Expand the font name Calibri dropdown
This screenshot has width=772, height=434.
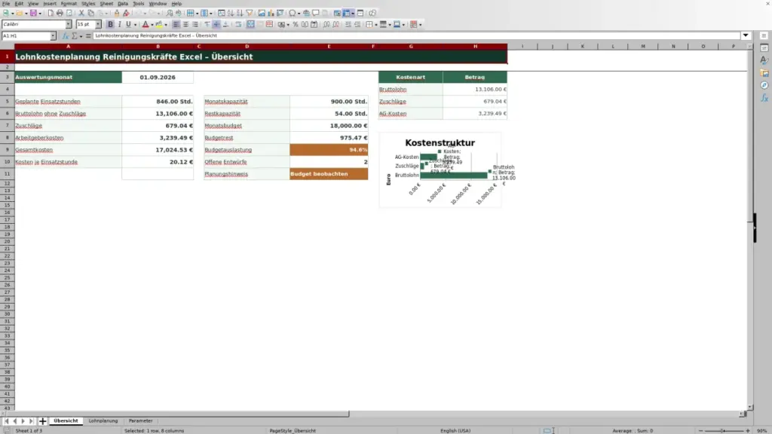coord(69,24)
